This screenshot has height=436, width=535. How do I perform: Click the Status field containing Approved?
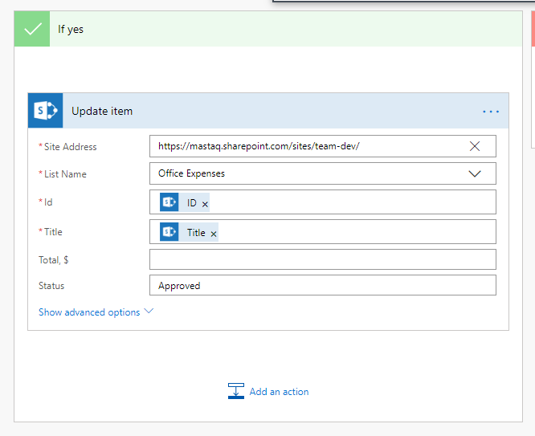(322, 286)
